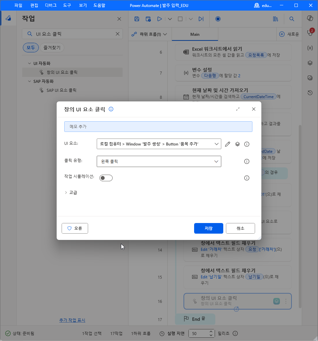Click the Actions pane icon on left rail
This screenshot has width=318, height=341.
pyautogui.click(x=8, y=18)
